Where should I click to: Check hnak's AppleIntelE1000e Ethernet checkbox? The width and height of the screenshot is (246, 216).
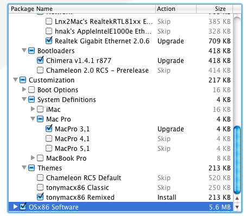[49, 31]
